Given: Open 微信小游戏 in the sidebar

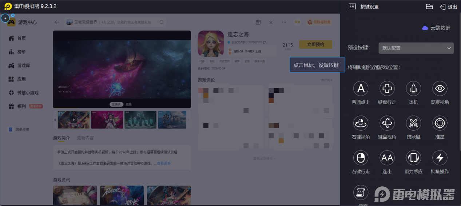Looking at the screenshot, I should pos(23,93).
